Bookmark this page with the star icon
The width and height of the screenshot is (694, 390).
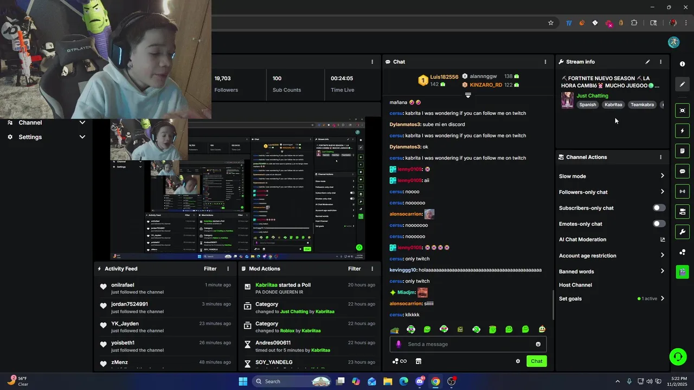(x=551, y=23)
